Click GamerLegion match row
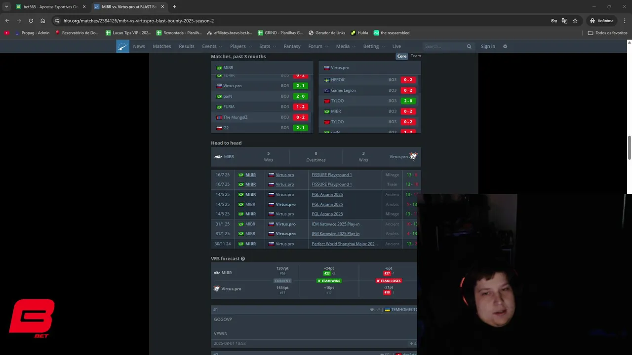Screen dimensions: 632x355 (x=369, y=90)
